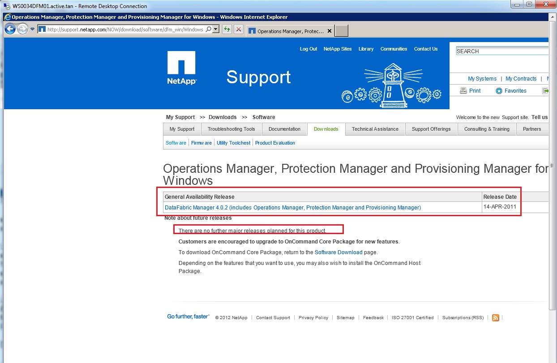Open the orange RSS feed icon
The width and height of the screenshot is (557, 363).
tap(496, 318)
